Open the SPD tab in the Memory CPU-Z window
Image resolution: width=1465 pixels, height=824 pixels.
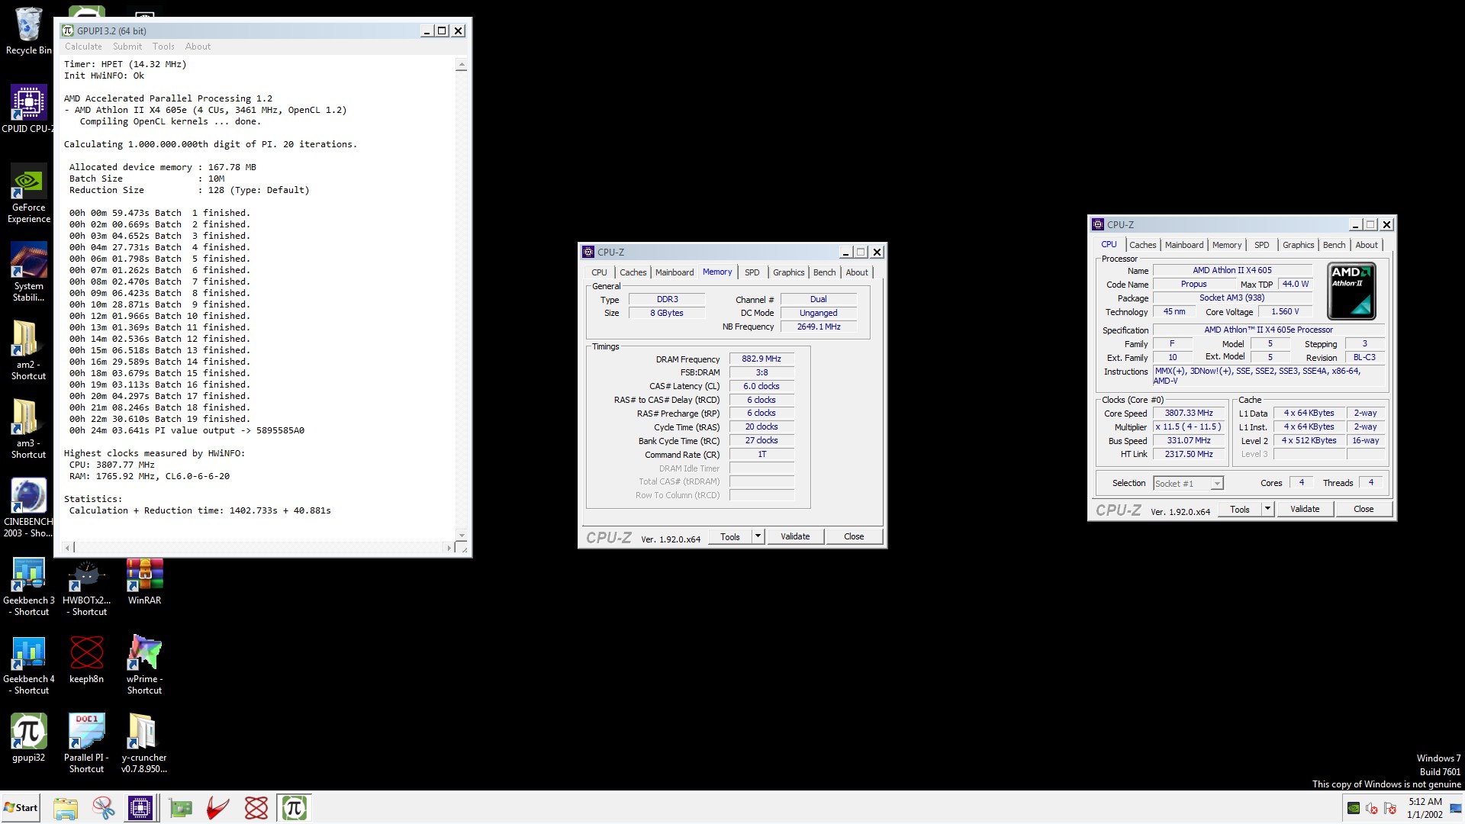[x=752, y=272]
